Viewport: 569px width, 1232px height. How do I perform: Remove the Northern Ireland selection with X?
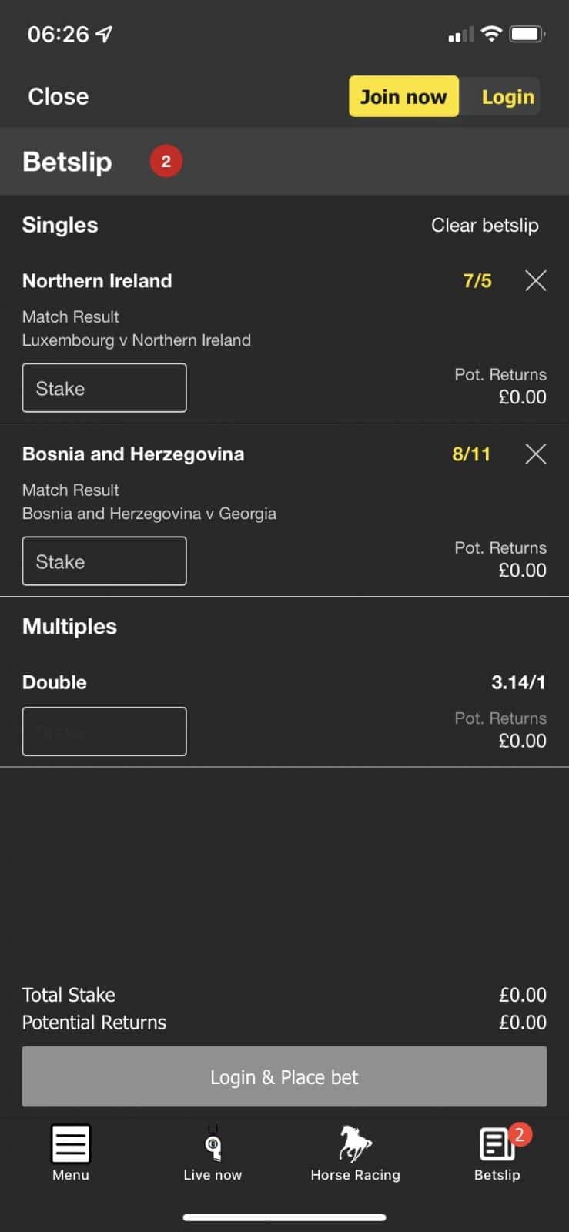pyautogui.click(x=536, y=280)
